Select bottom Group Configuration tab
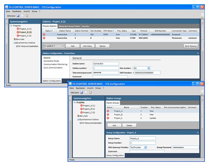The width and height of the screenshot is (209, 166). tap(115, 155)
